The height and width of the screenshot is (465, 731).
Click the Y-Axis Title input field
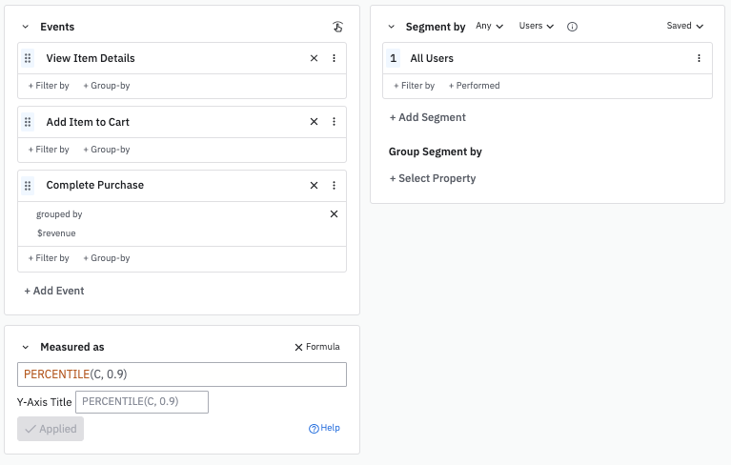(x=141, y=402)
